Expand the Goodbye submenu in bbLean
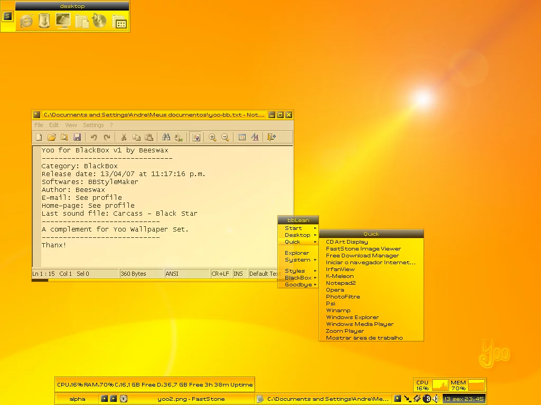Viewport: 541px width, 405px height. [298, 285]
